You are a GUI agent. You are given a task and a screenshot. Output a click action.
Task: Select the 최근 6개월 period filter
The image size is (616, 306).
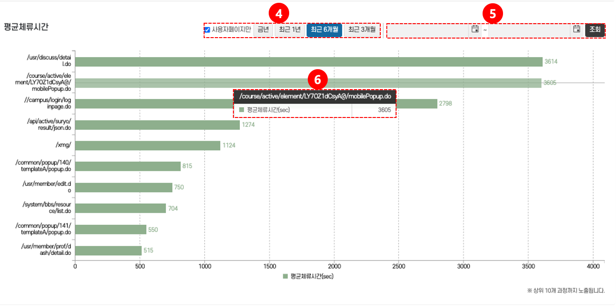coord(324,30)
